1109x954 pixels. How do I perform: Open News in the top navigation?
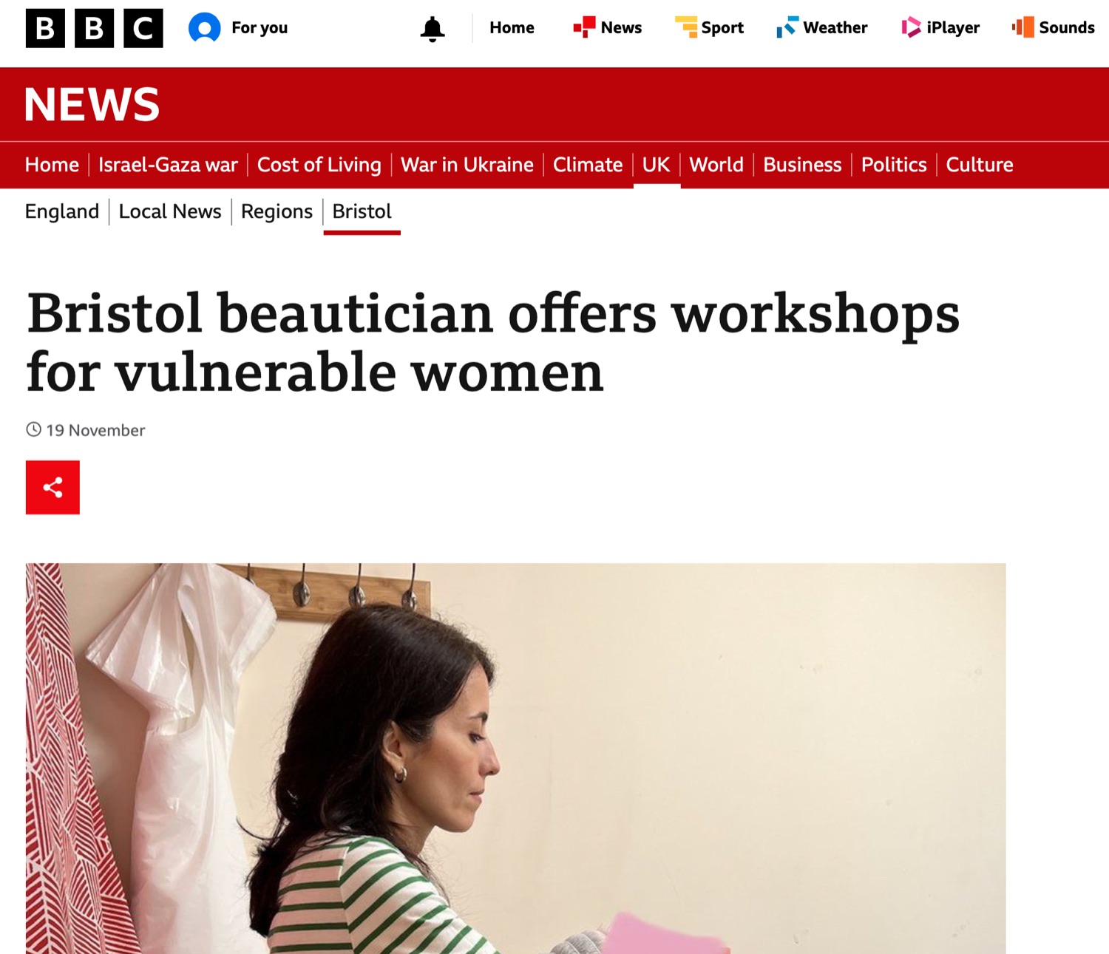607,28
